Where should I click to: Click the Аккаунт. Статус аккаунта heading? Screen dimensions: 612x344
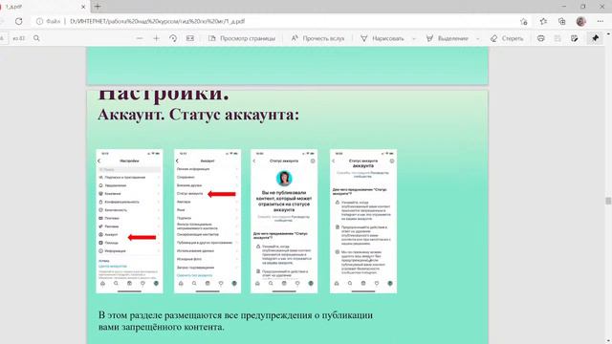[x=198, y=115]
